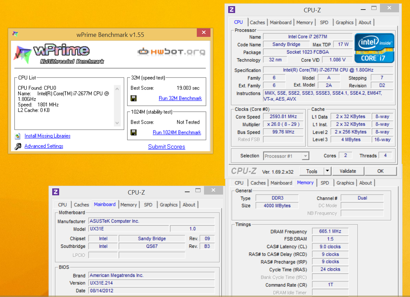Select CPU tab in Mainboard CPU-Z window
410x297 pixels.
(63, 205)
